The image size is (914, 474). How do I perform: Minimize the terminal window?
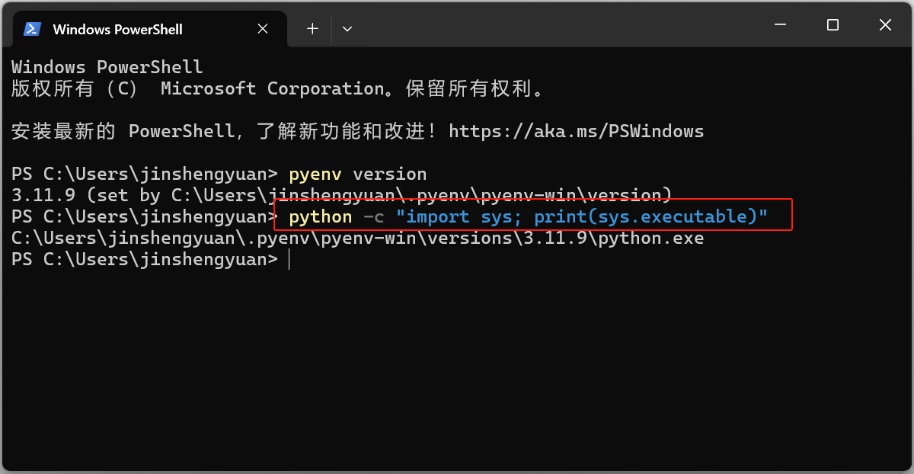(x=780, y=25)
